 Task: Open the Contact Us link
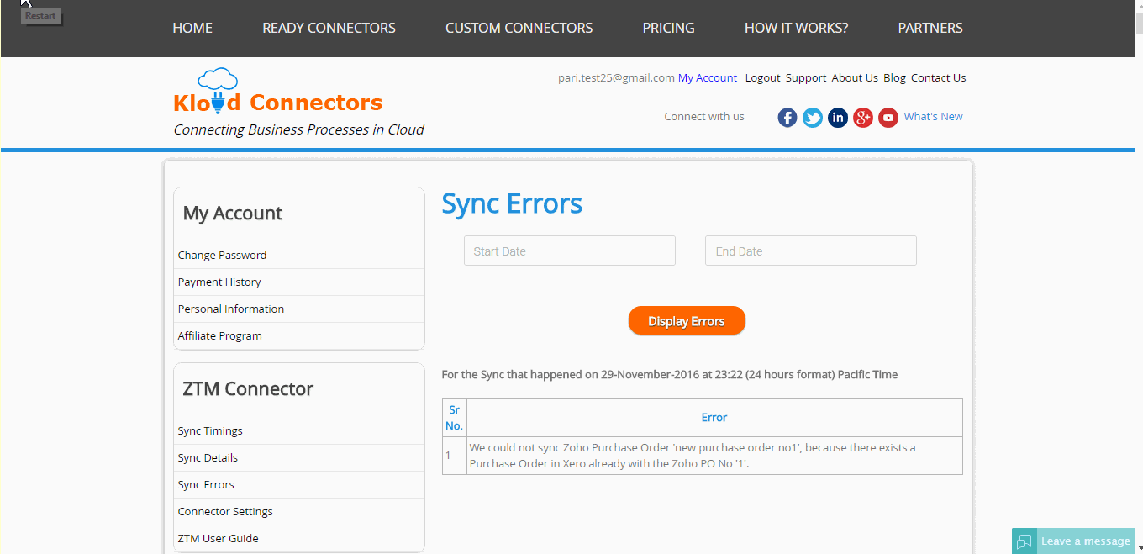939,77
